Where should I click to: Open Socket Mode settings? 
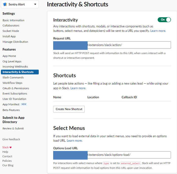[11, 31]
